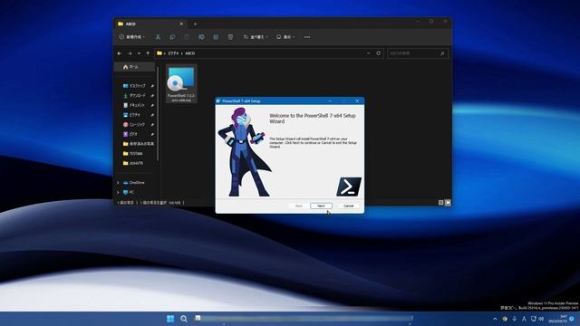Expand the OneDrive node in the sidebar

click(x=118, y=183)
